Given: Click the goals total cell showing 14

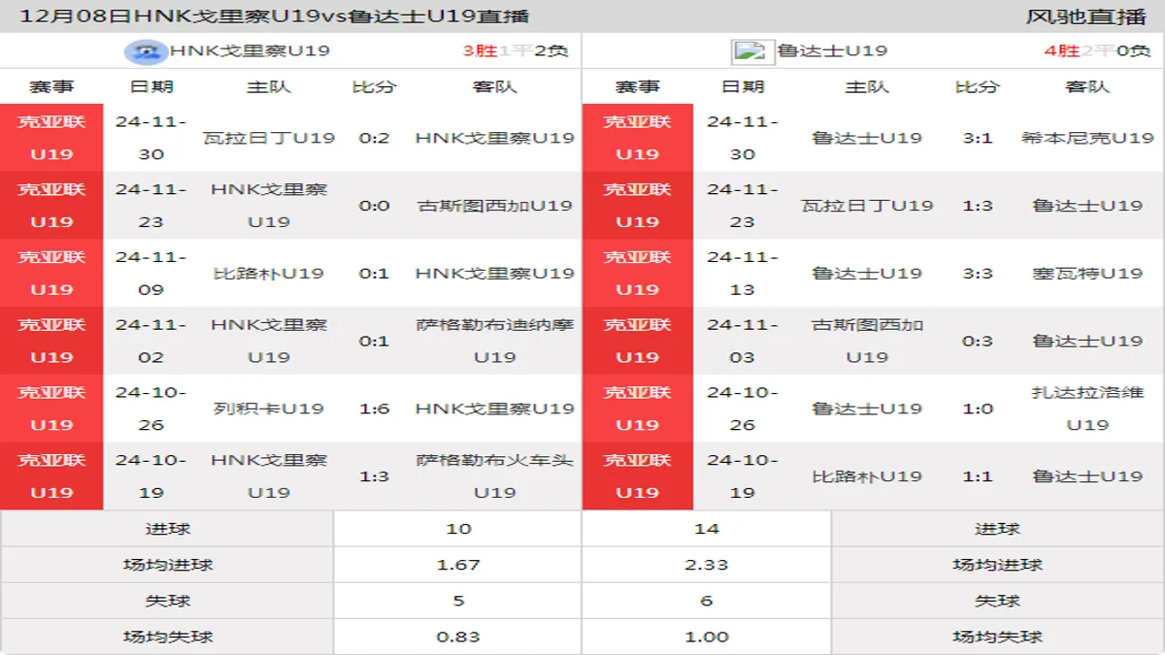Looking at the screenshot, I should click(707, 529).
